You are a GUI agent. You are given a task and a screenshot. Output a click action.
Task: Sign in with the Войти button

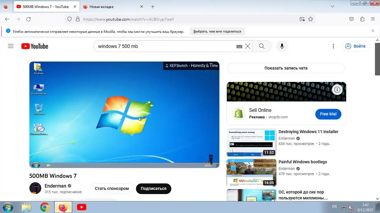click(x=356, y=46)
